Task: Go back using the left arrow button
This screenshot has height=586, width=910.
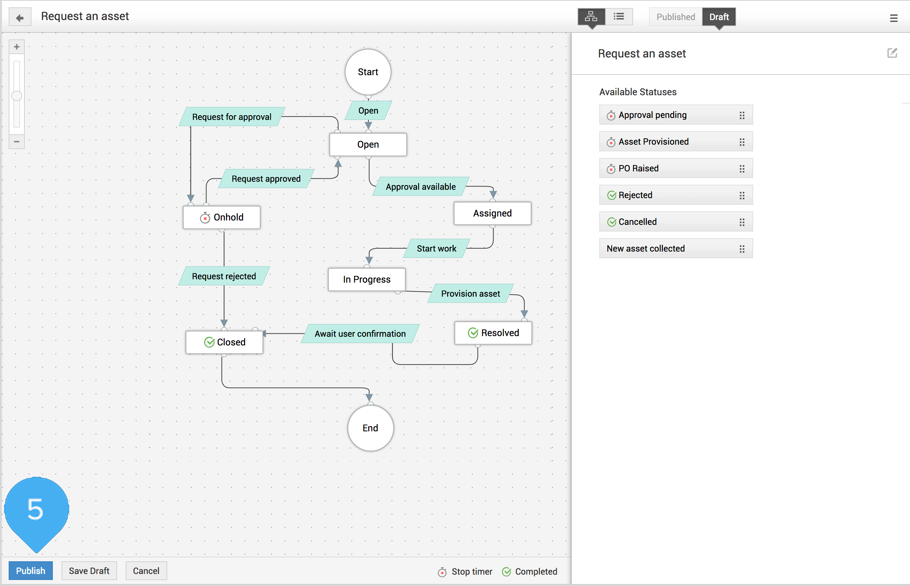Action: pyautogui.click(x=20, y=17)
